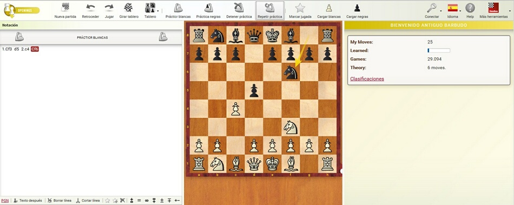Viewport: 514px width, 205px height.
Task: Open the Clasificaciones link
Action: (x=367, y=79)
